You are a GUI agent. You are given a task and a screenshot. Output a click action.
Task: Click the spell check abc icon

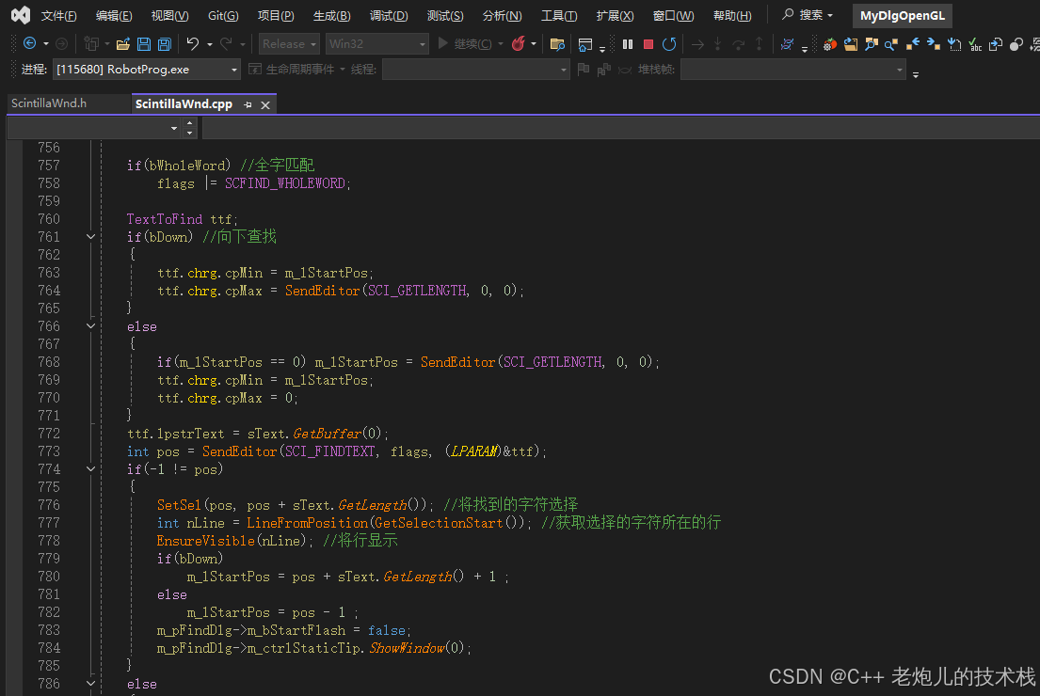tap(974, 44)
